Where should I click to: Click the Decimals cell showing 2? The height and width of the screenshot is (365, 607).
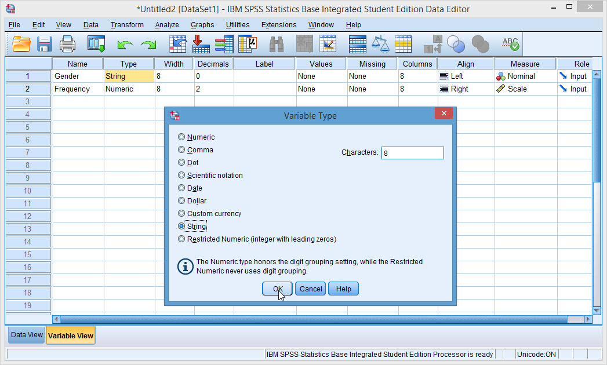[214, 89]
